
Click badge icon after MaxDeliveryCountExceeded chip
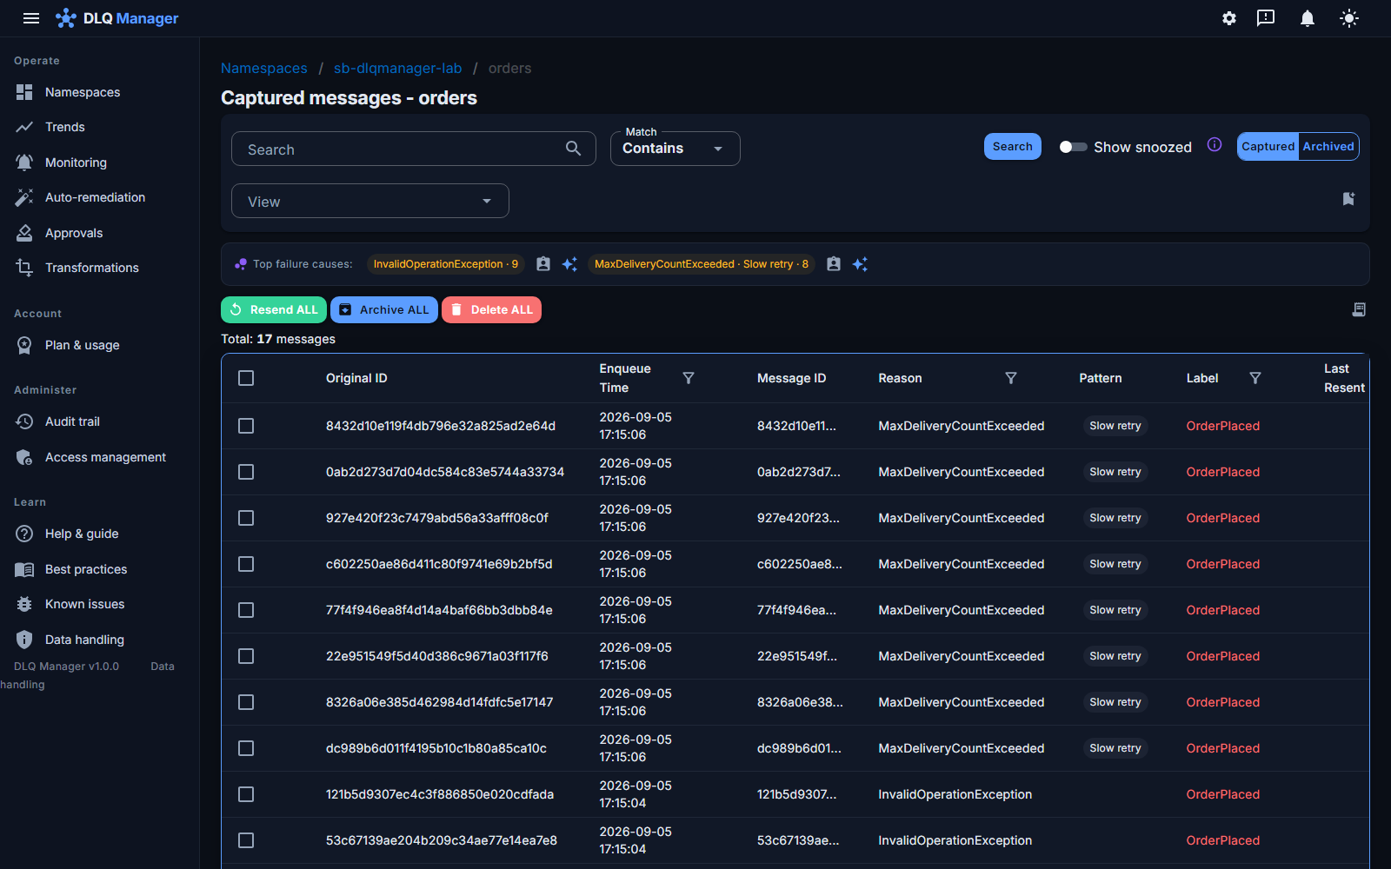(834, 264)
